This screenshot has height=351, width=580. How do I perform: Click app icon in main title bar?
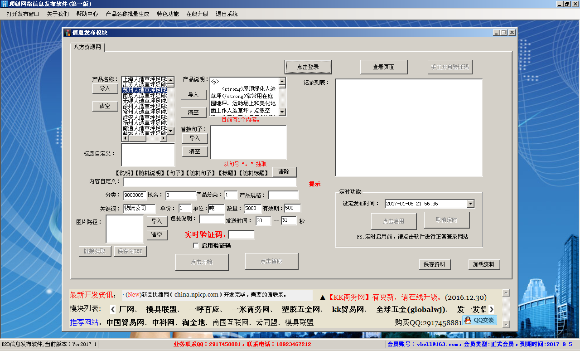[5, 4]
